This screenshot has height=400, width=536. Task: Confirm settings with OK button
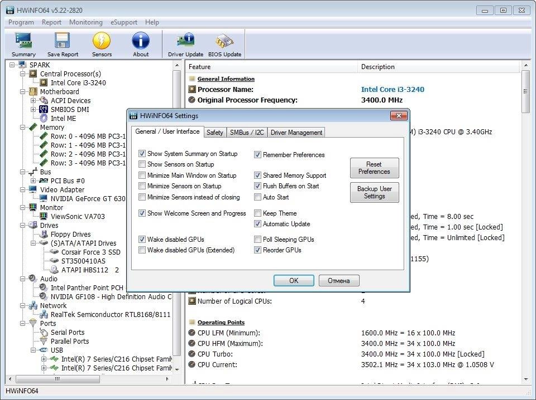pos(294,281)
